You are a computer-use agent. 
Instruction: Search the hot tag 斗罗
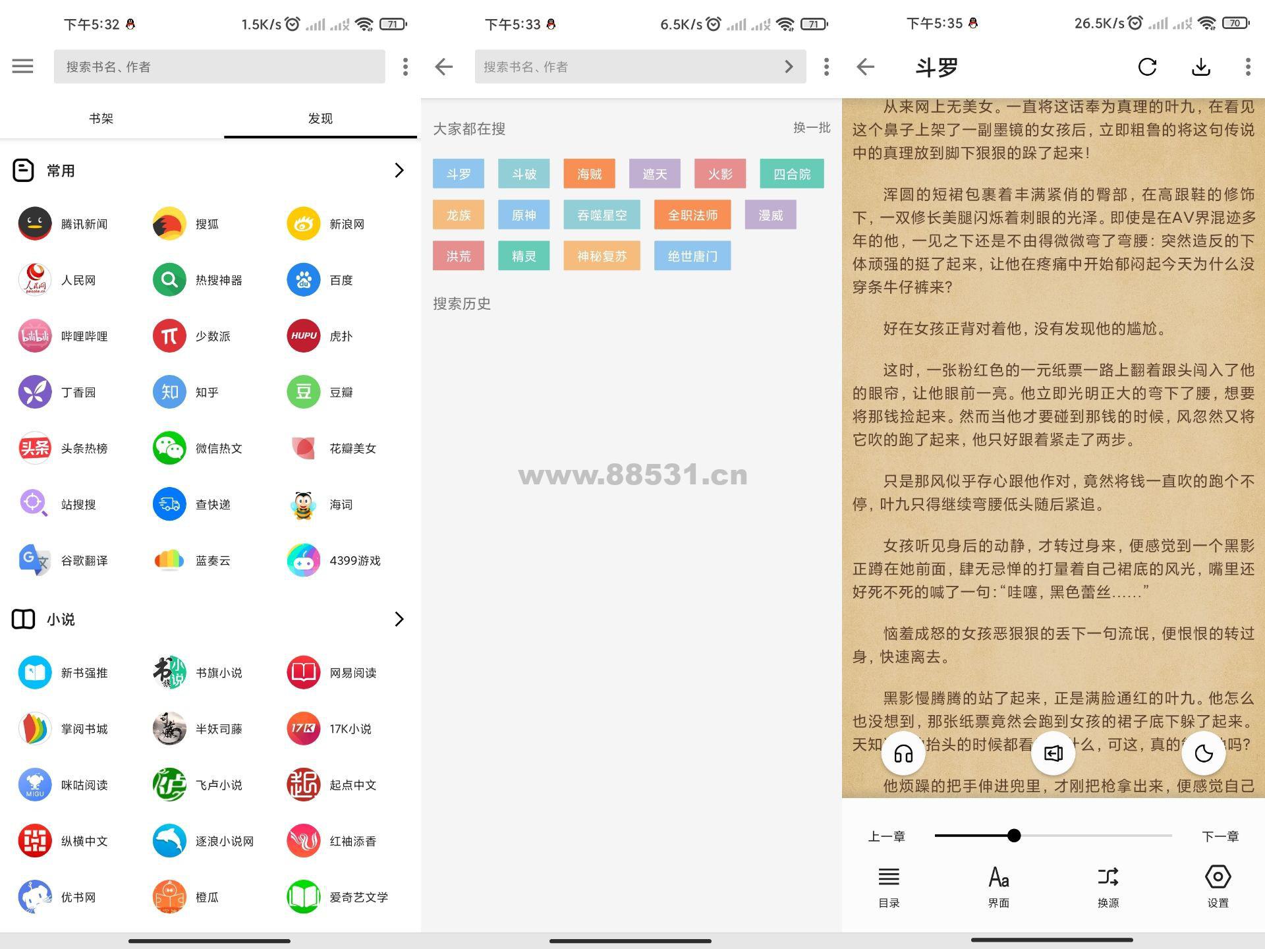[x=459, y=174]
